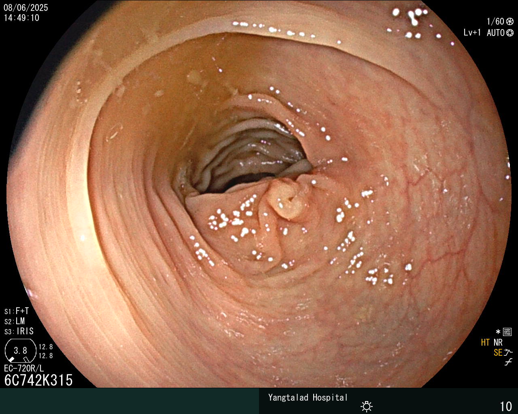Click the iris icon beside AUTO
Image resolution: width=518 pixels, height=414 pixels.
[510, 33]
